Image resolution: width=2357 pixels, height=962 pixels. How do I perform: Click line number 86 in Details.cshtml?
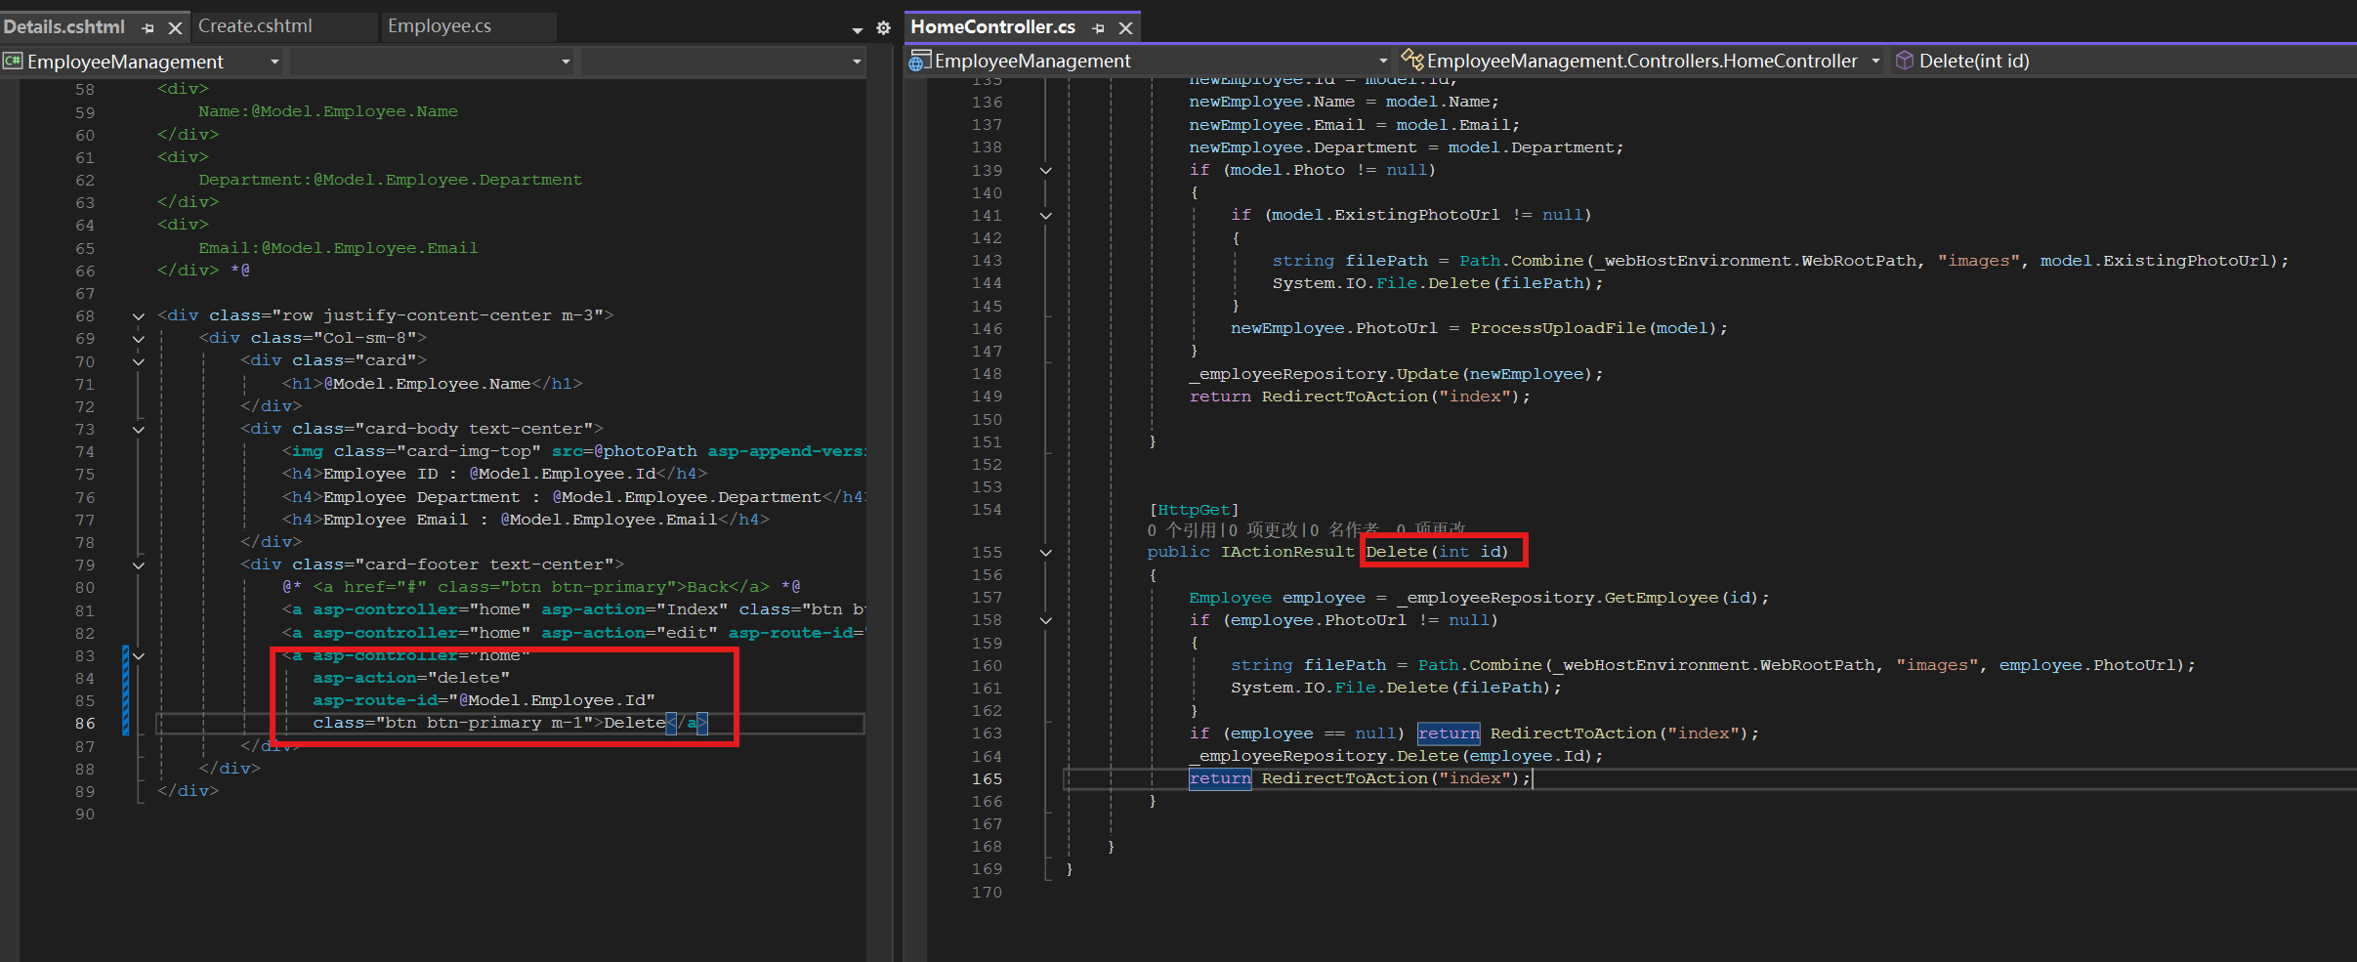[x=85, y=724]
